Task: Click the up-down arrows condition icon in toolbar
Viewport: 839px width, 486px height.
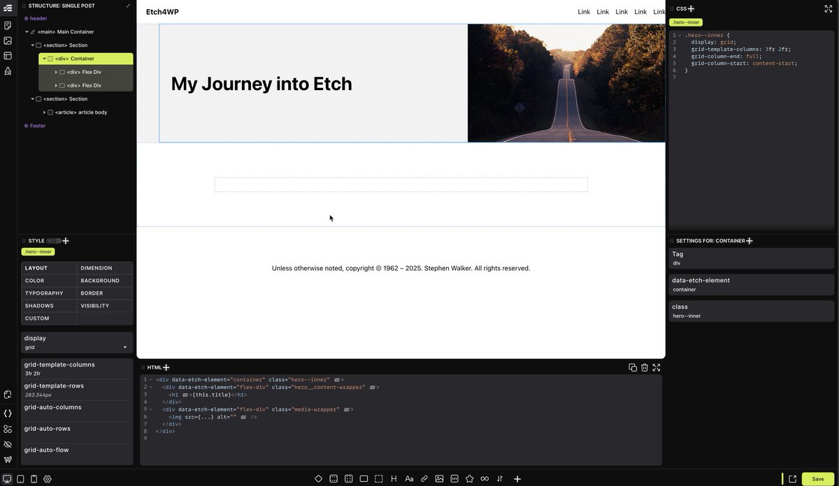Action: tap(500, 479)
